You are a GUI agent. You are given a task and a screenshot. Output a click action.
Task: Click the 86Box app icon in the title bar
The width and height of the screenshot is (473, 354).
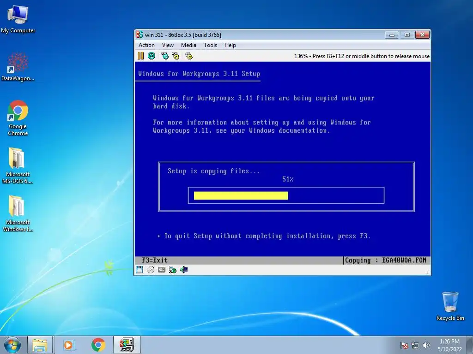139,35
